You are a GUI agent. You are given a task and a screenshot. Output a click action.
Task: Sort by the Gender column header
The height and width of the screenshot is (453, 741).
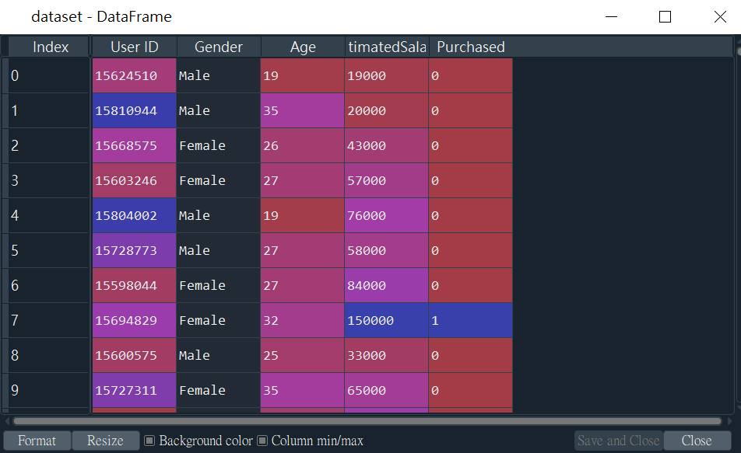click(218, 47)
